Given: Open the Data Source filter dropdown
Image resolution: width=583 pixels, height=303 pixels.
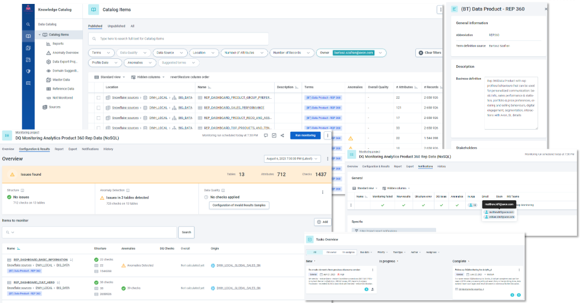Looking at the screenshot, I should (x=170, y=53).
